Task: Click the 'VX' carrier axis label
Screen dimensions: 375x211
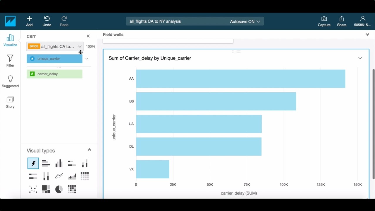Action: (132, 169)
